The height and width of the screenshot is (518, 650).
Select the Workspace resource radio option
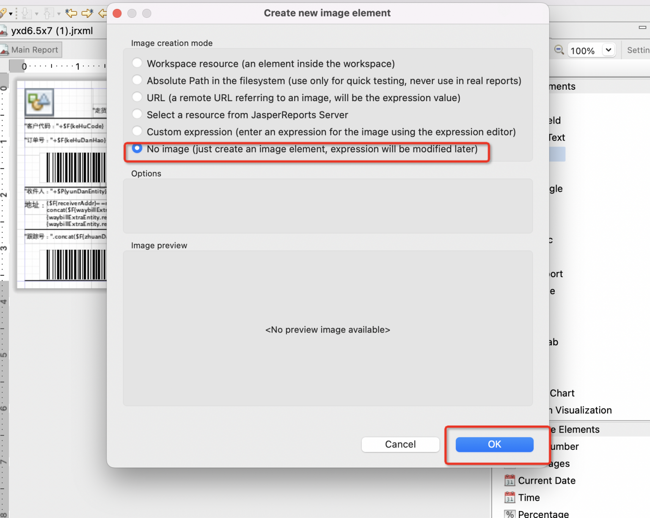(x=137, y=63)
